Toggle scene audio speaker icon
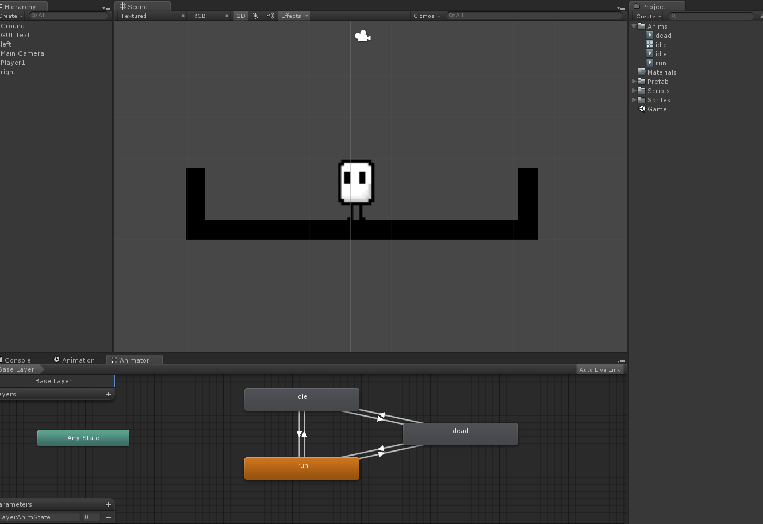 point(271,16)
